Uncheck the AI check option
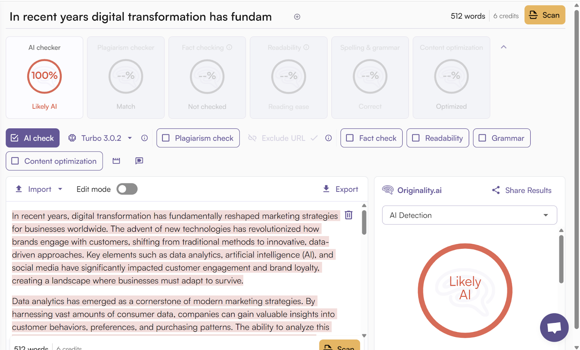 pos(33,138)
